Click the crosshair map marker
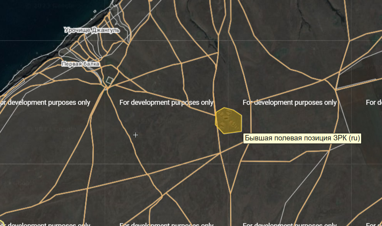This screenshot has width=382, height=226. tap(136, 135)
